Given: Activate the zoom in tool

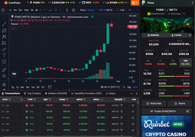Looking at the screenshot, I should click(4, 76).
